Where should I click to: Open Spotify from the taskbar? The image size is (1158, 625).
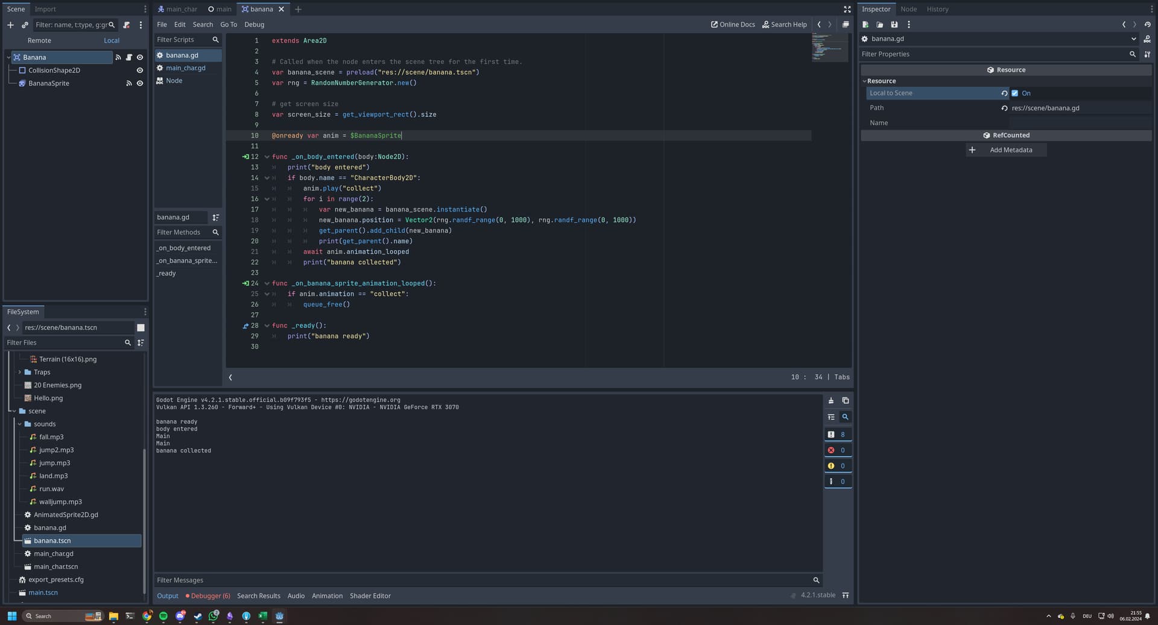click(163, 616)
